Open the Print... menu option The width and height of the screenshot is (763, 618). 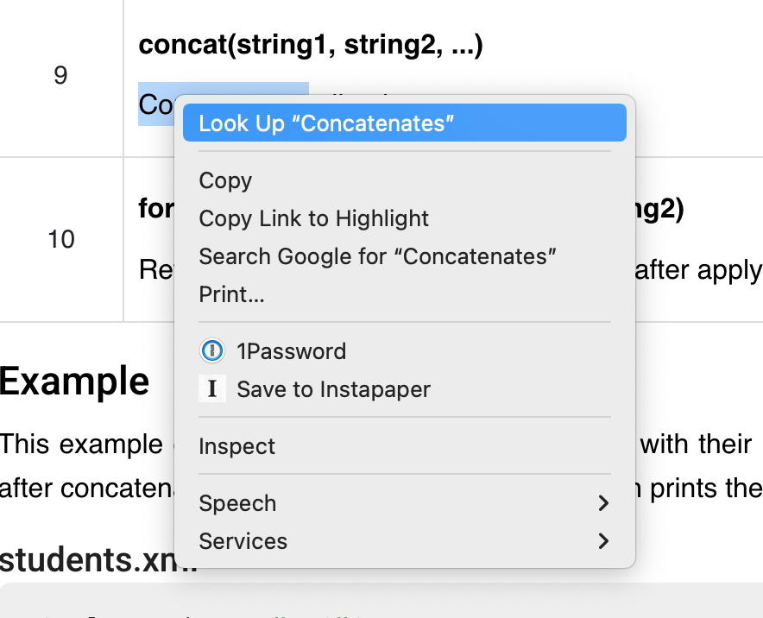pyautogui.click(x=231, y=294)
